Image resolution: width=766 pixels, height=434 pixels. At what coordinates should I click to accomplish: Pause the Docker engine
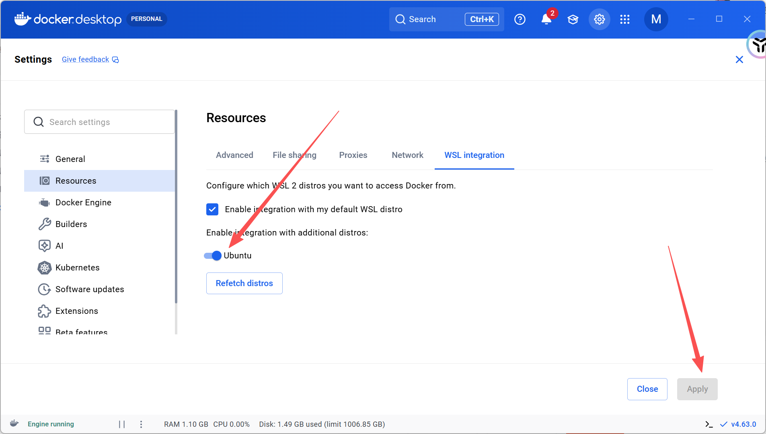pos(122,424)
